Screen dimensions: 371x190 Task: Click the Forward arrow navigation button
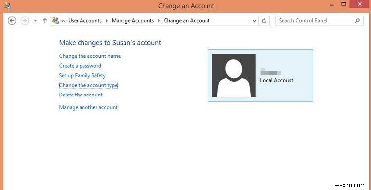25,21
